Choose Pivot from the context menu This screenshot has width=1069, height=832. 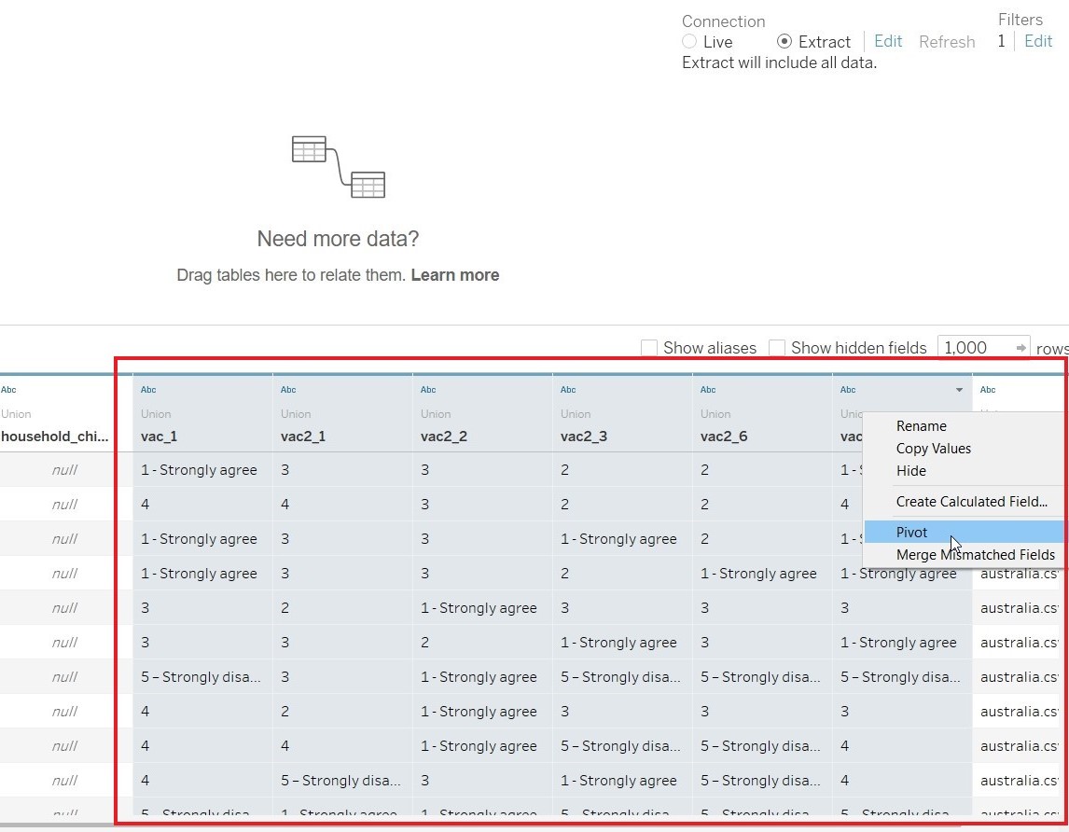(912, 532)
